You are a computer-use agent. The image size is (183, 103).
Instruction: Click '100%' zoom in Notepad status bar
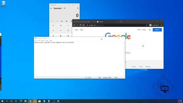pyautogui.click(x=100, y=78)
